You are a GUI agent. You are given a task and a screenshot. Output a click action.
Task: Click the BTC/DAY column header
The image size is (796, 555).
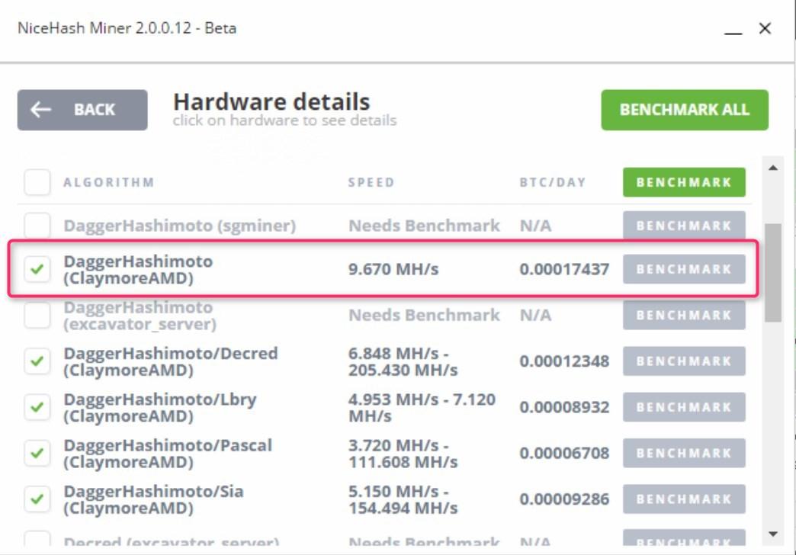pyautogui.click(x=552, y=182)
